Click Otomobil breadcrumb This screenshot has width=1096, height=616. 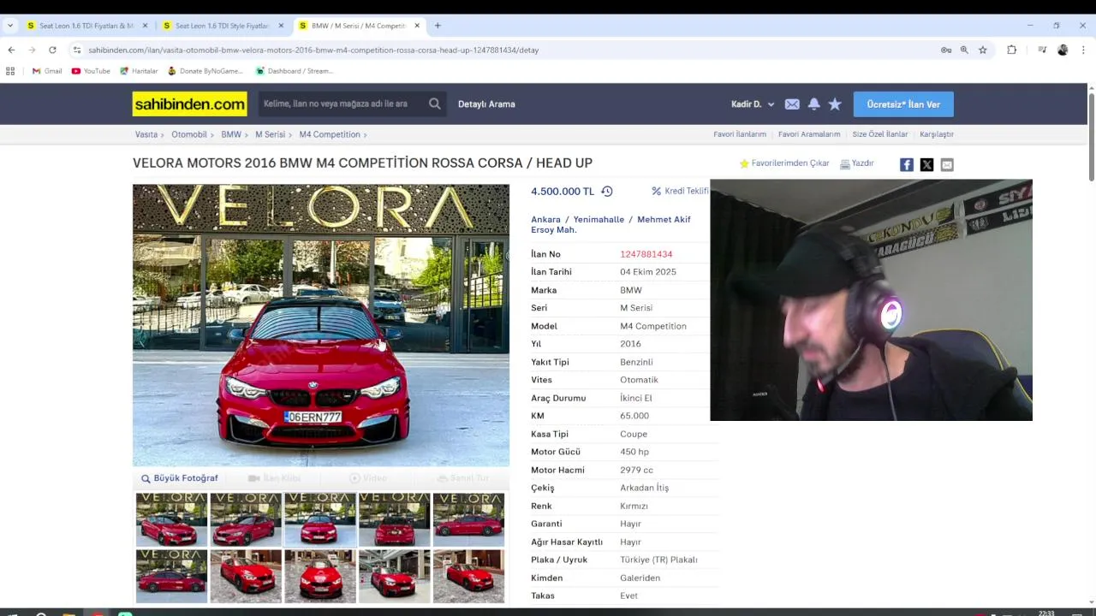coord(189,134)
